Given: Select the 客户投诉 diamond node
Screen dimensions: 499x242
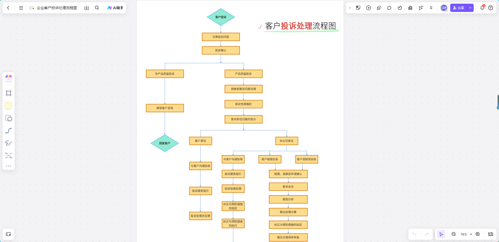Looking at the screenshot, I should [x=221, y=17].
